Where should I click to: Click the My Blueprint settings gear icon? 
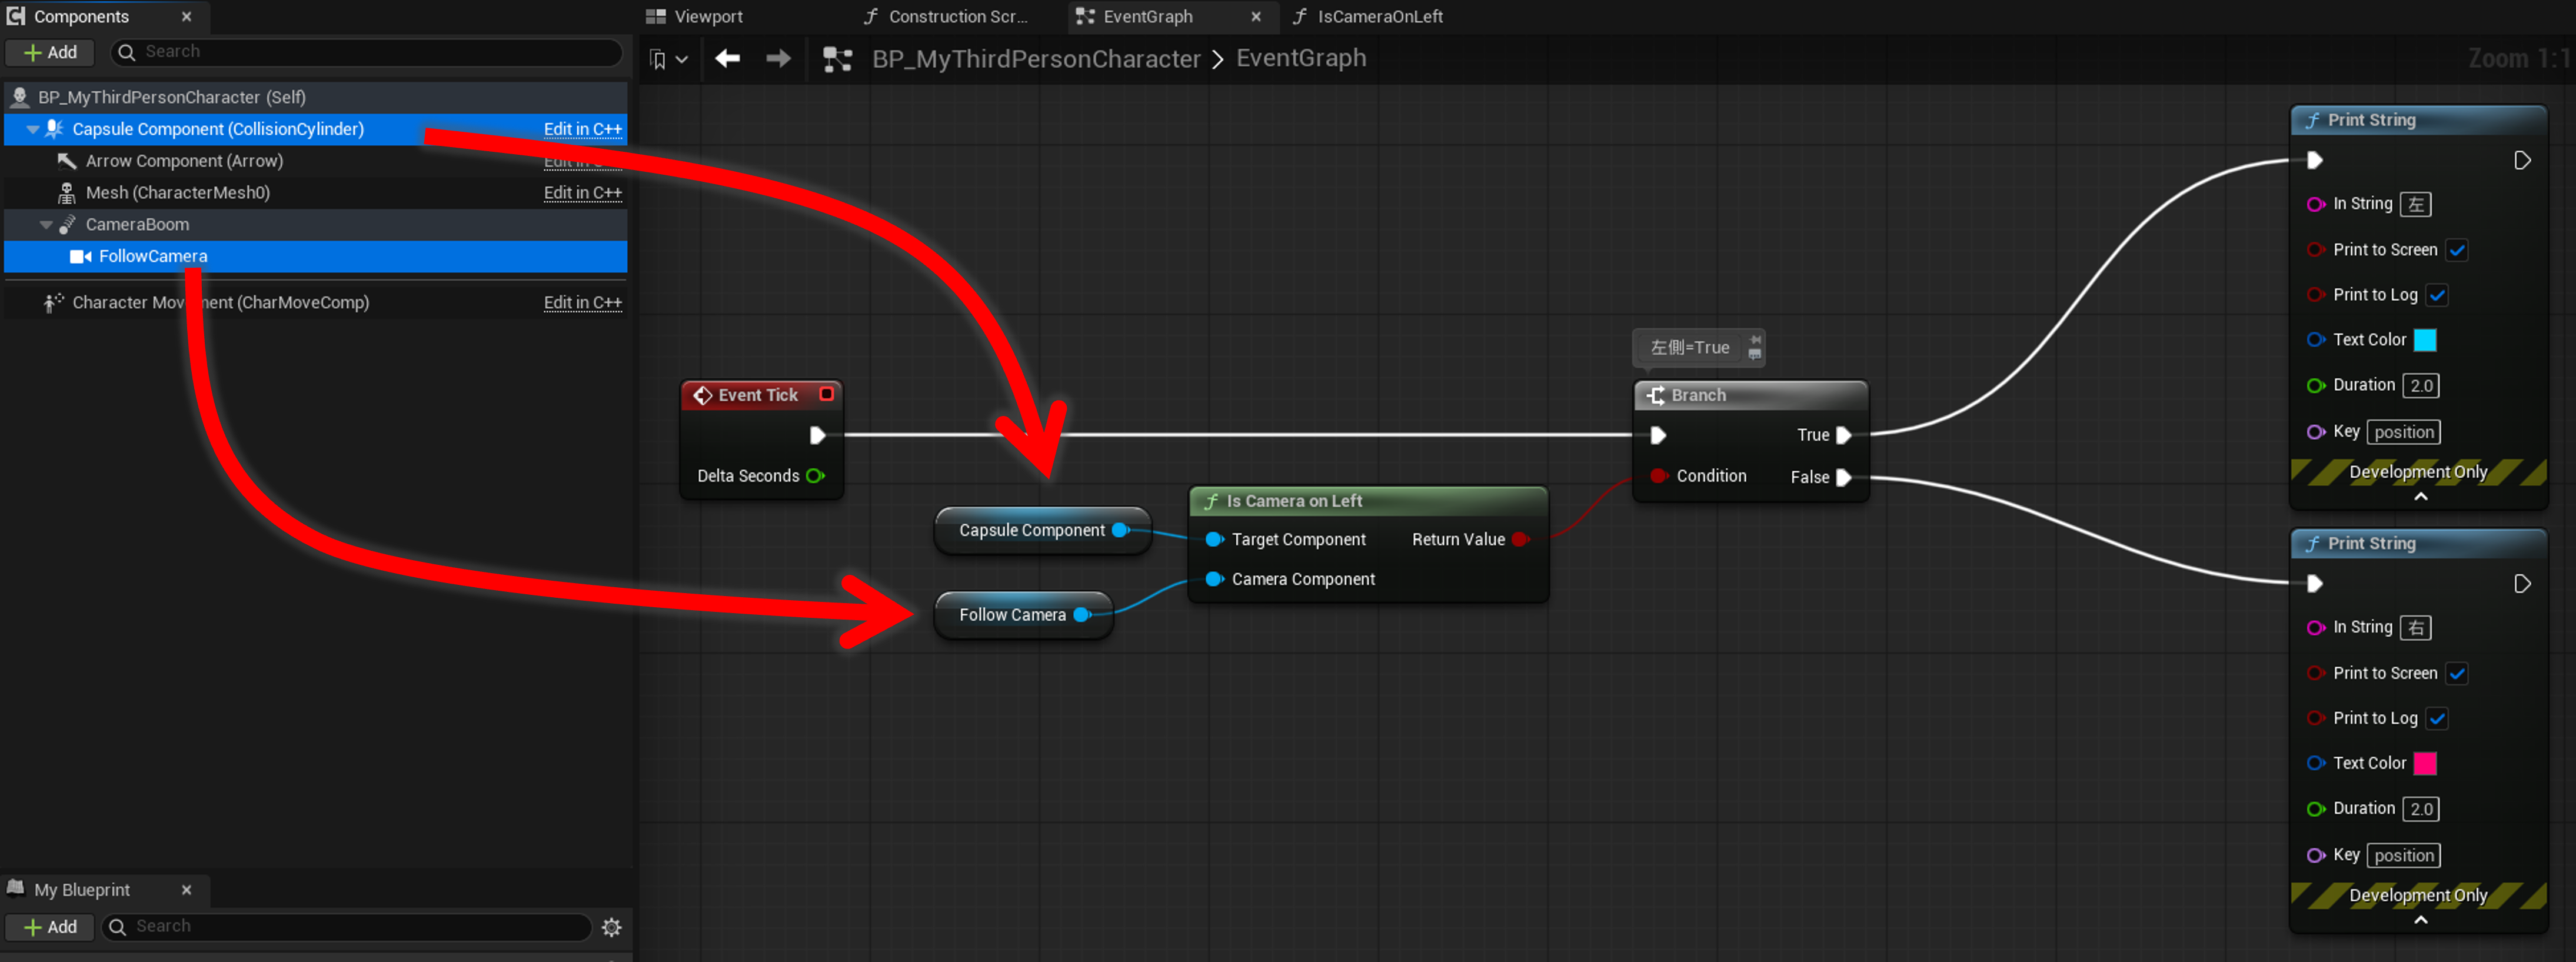click(x=611, y=927)
